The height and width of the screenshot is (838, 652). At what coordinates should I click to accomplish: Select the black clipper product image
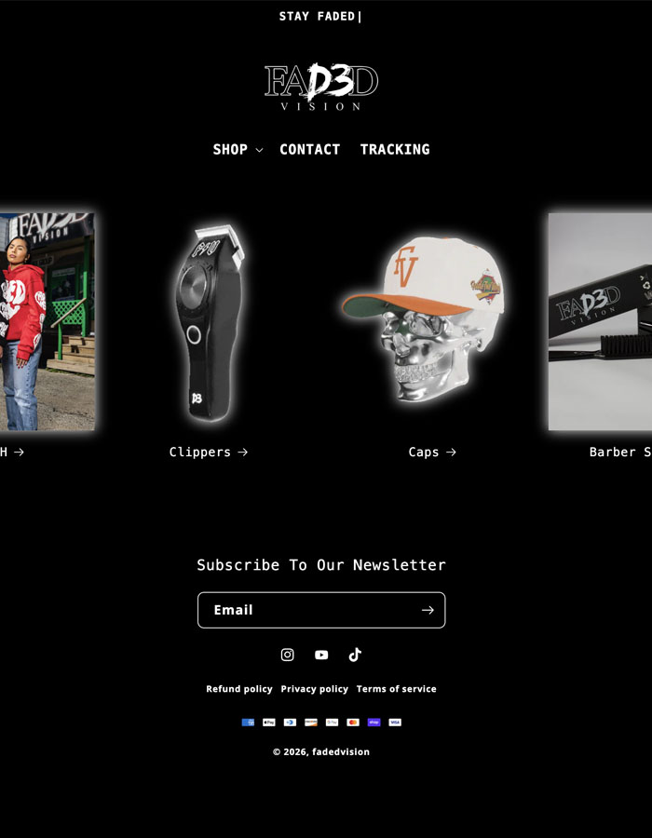pyautogui.click(x=209, y=322)
